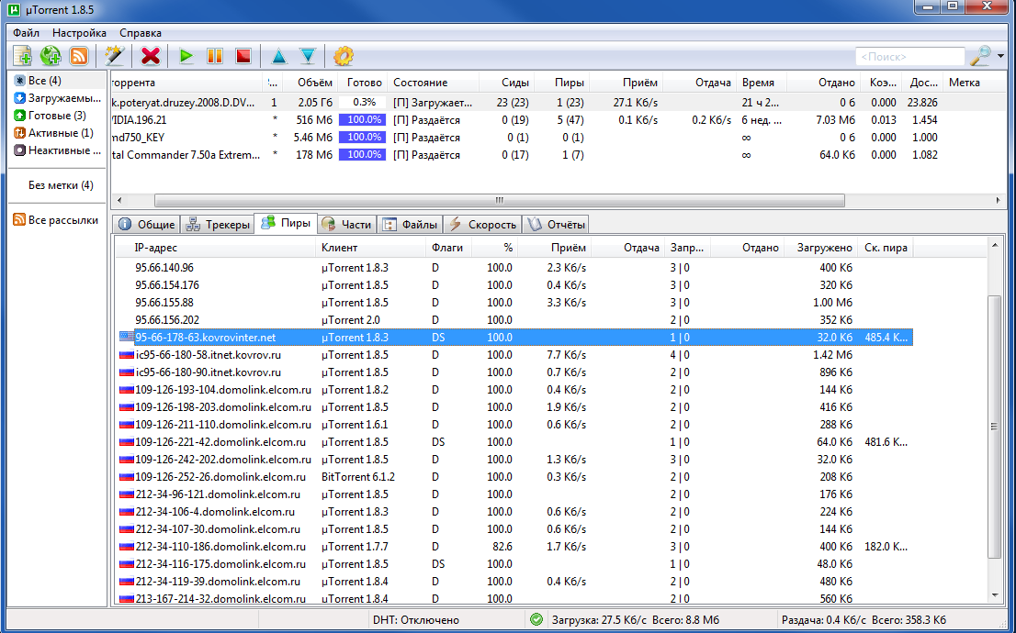Open the Настройка menu
The width and height of the screenshot is (1016, 633).
[x=80, y=33]
